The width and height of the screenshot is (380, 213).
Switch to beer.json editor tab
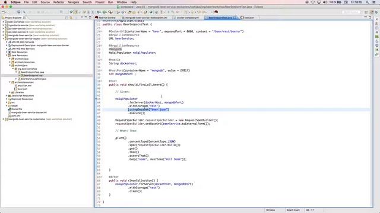pyautogui.click(x=249, y=18)
